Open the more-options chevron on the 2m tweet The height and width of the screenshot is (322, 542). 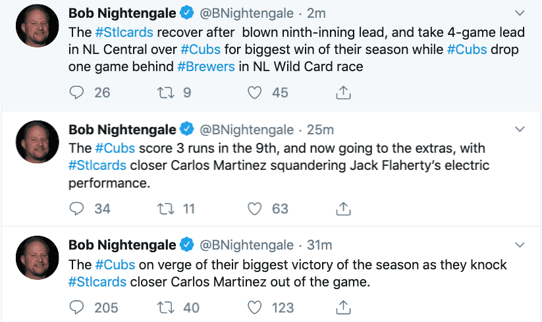click(x=520, y=13)
